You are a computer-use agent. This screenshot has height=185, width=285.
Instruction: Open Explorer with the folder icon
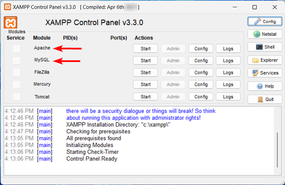pos(265,60)
